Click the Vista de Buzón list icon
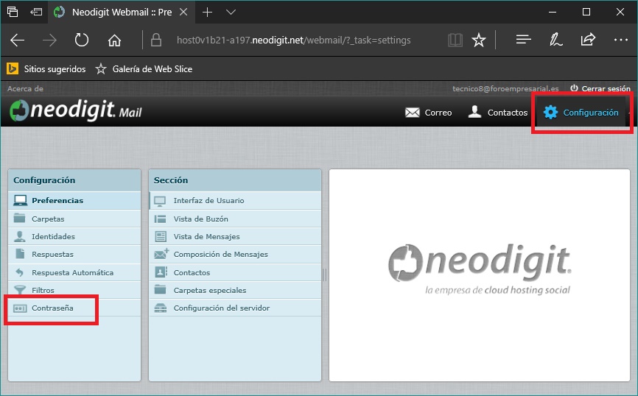The image size is (638, 396). pos(160,219)
